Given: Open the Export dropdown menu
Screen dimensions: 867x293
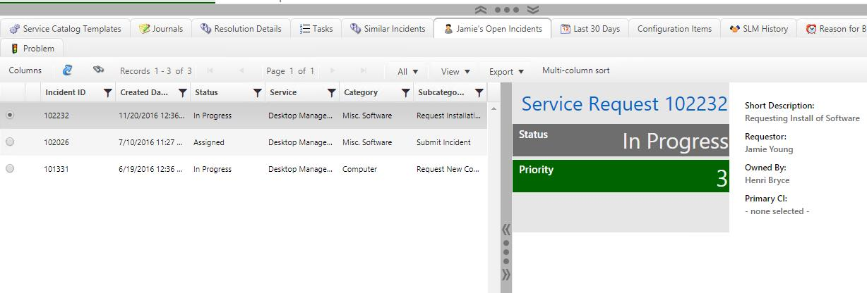Looking at the screenshot, I should coord(506,71).
